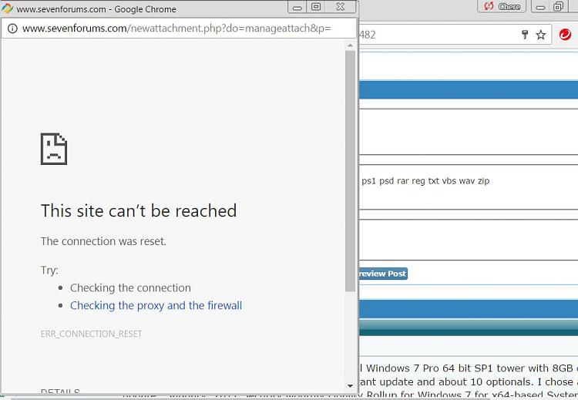Click the bookmark star in background Chrome window
Viewport: 578px width, 400px height.
click(x=541, y=35)
